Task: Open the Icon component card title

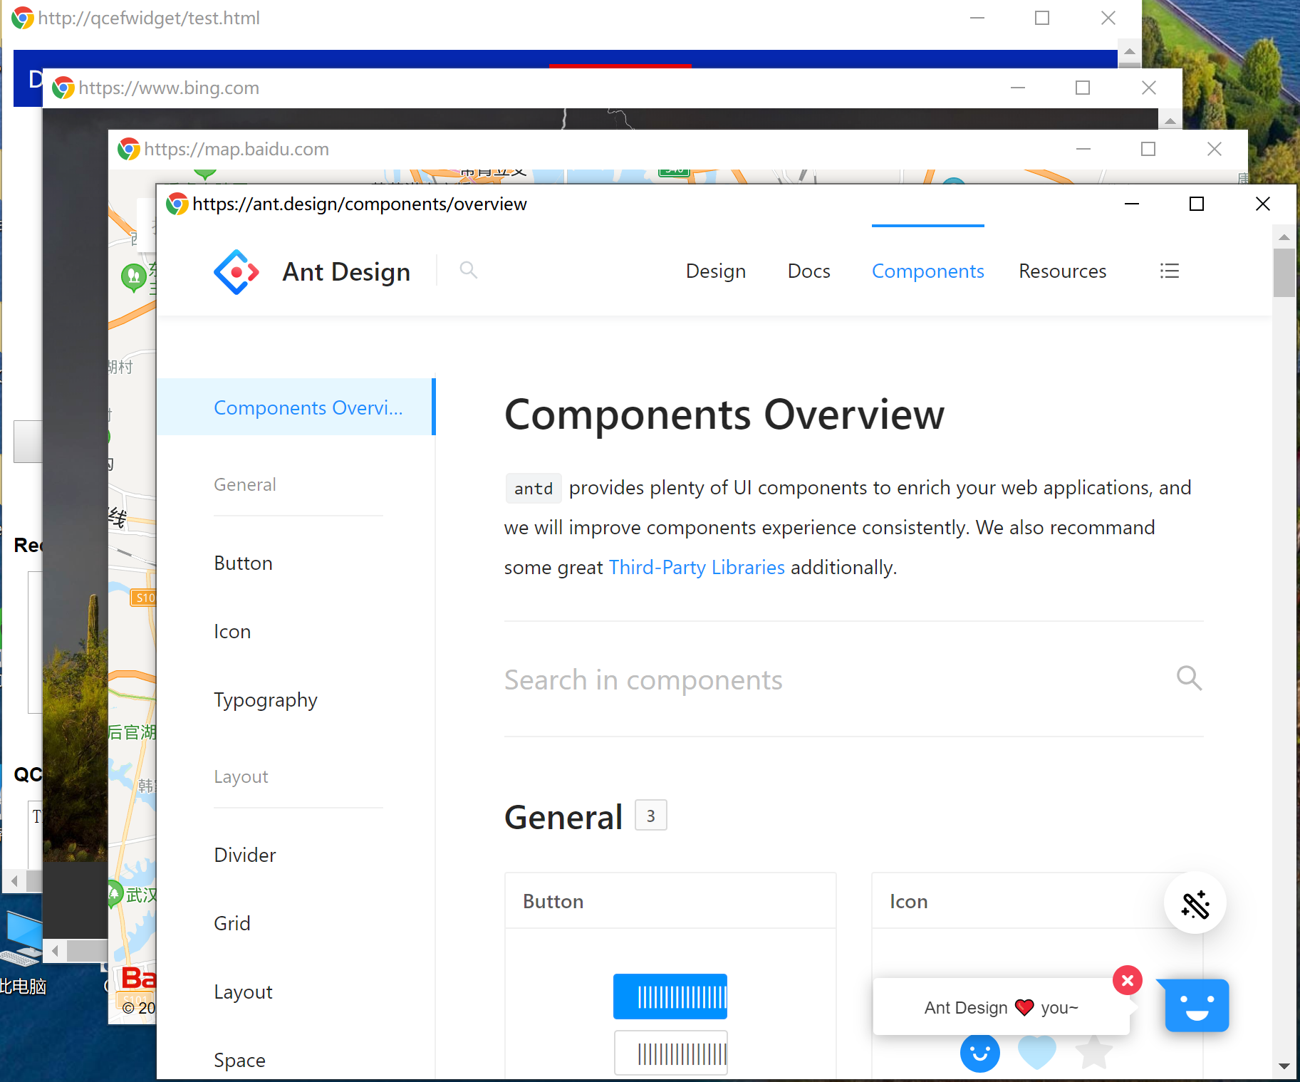Action: pyautogui.click(x=909, y=902)
